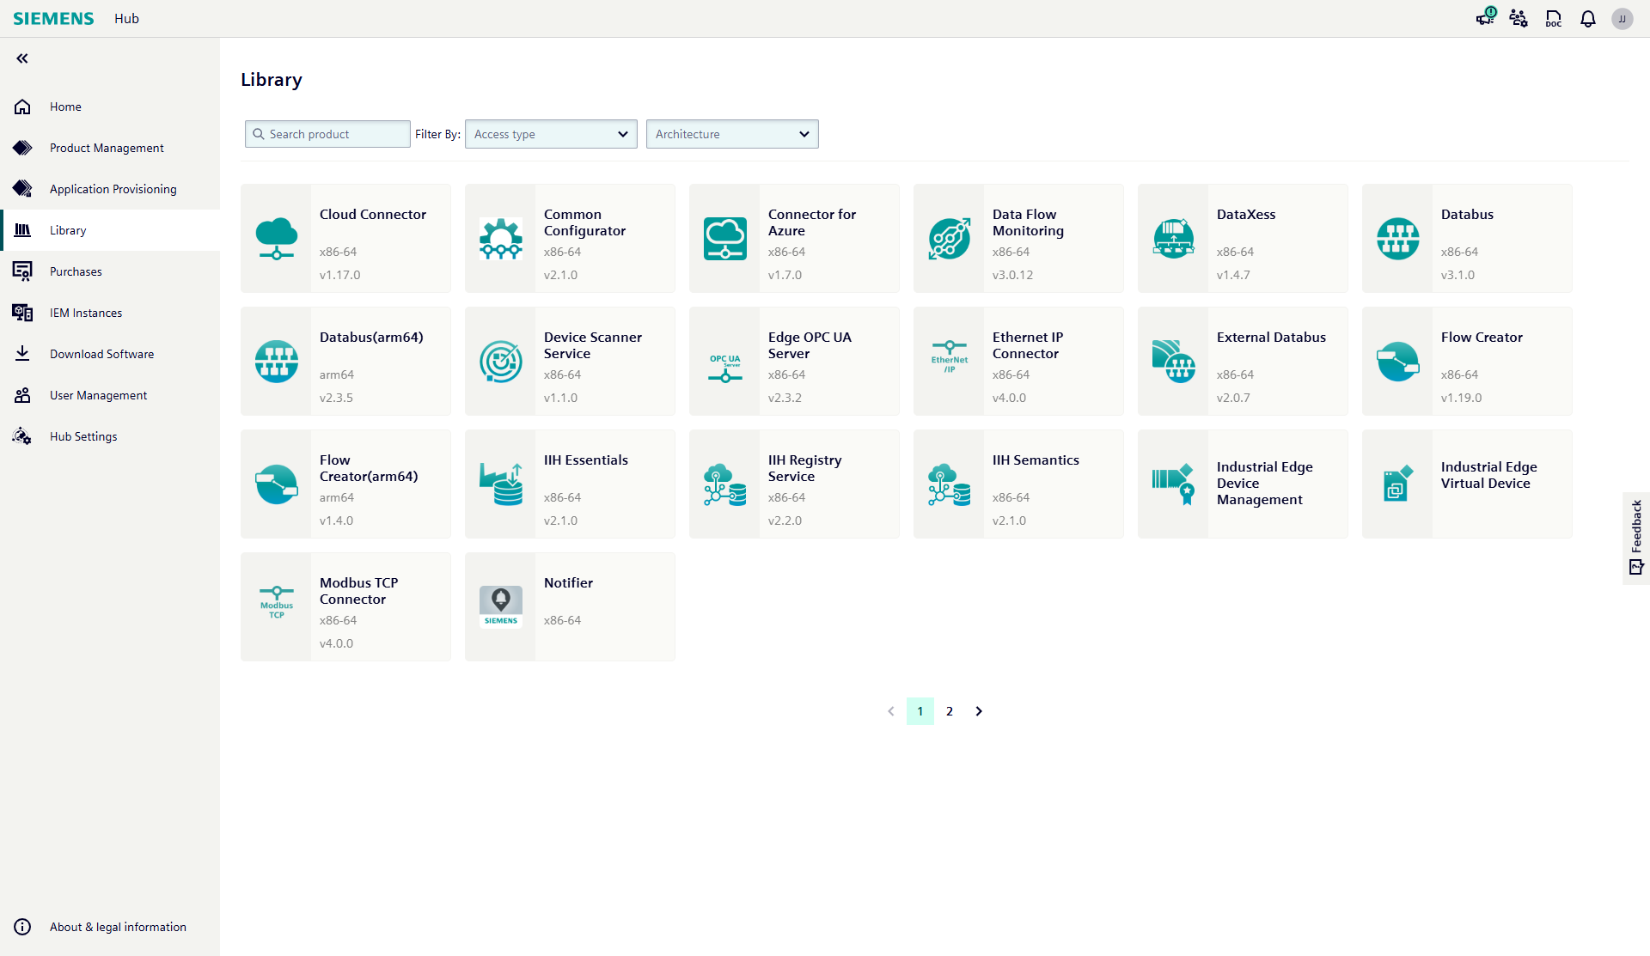This screenshot has height=956, width=1650.
Task: Open the Edge OPC UA Server title
Action: (x=810, y=345)
